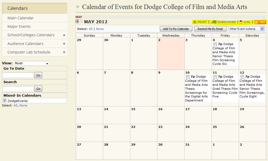Click None link under Mixed-In Calendars
The width and height of the screenshot is (268, 161).
23,105
